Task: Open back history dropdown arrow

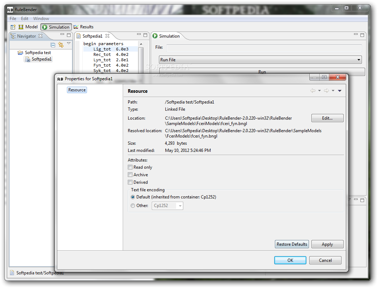Action: click(x=319, y=91)
